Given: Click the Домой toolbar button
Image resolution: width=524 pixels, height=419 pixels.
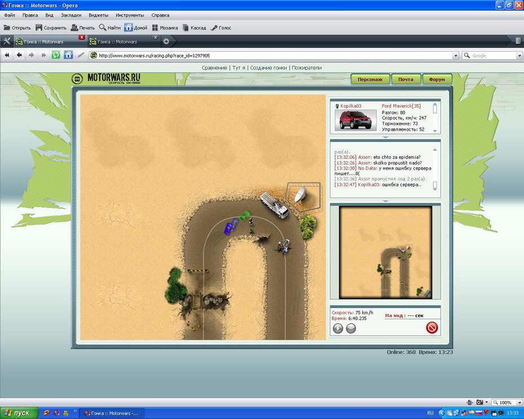Looking at the screenshot, I should coord(136,28).
